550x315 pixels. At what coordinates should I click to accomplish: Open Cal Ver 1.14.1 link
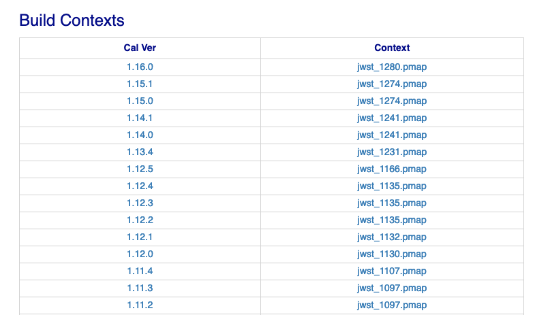[x=139, y=118]
